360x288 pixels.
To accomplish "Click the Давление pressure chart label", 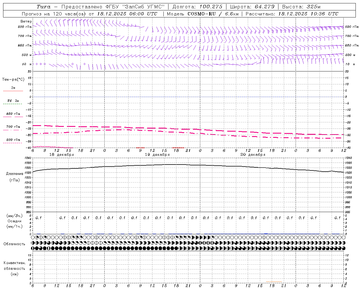I will 15,174.
